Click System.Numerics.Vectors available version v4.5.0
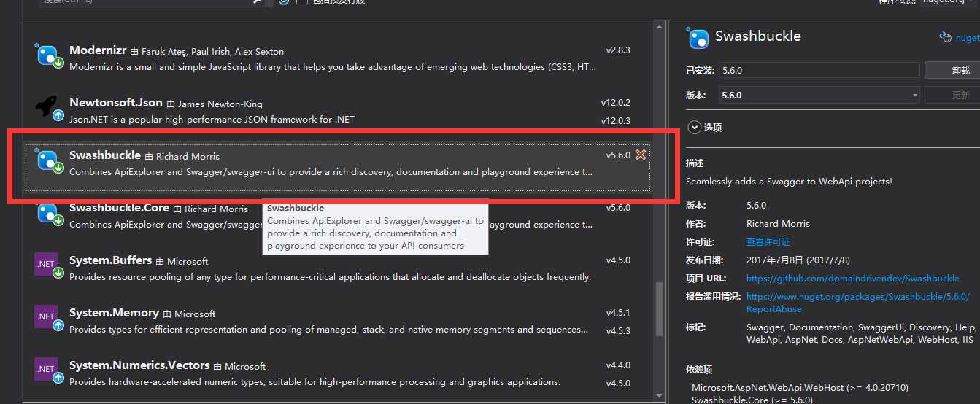The image size is (980, 404). 618,383
